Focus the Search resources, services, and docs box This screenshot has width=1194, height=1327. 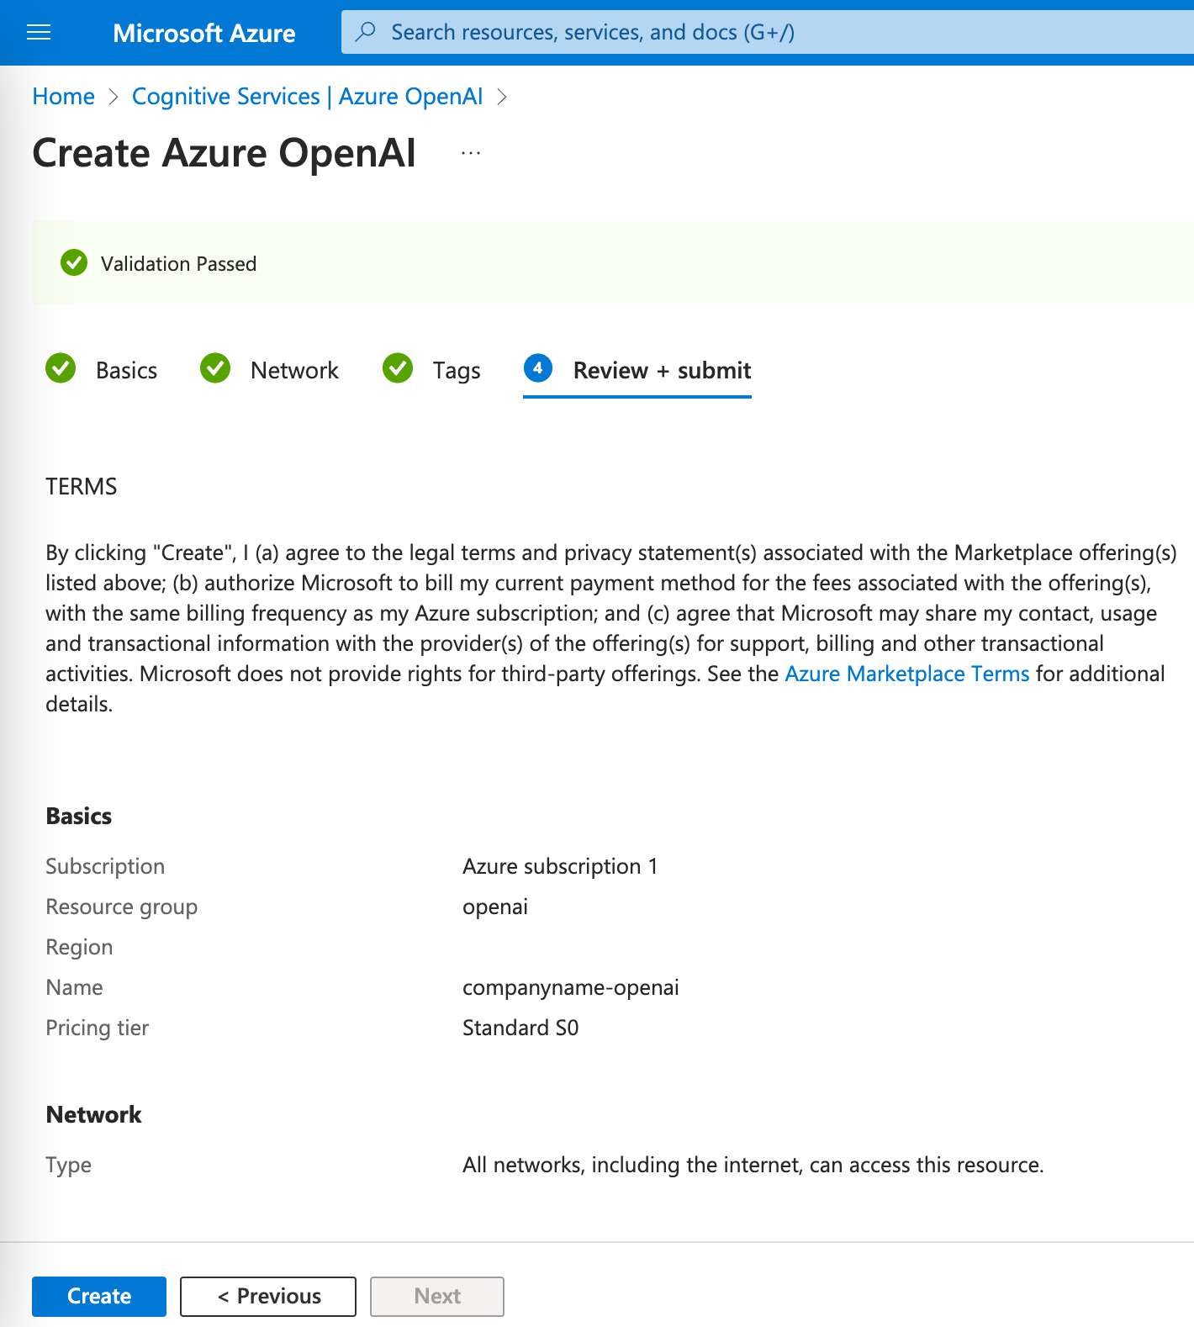point(768,32)
